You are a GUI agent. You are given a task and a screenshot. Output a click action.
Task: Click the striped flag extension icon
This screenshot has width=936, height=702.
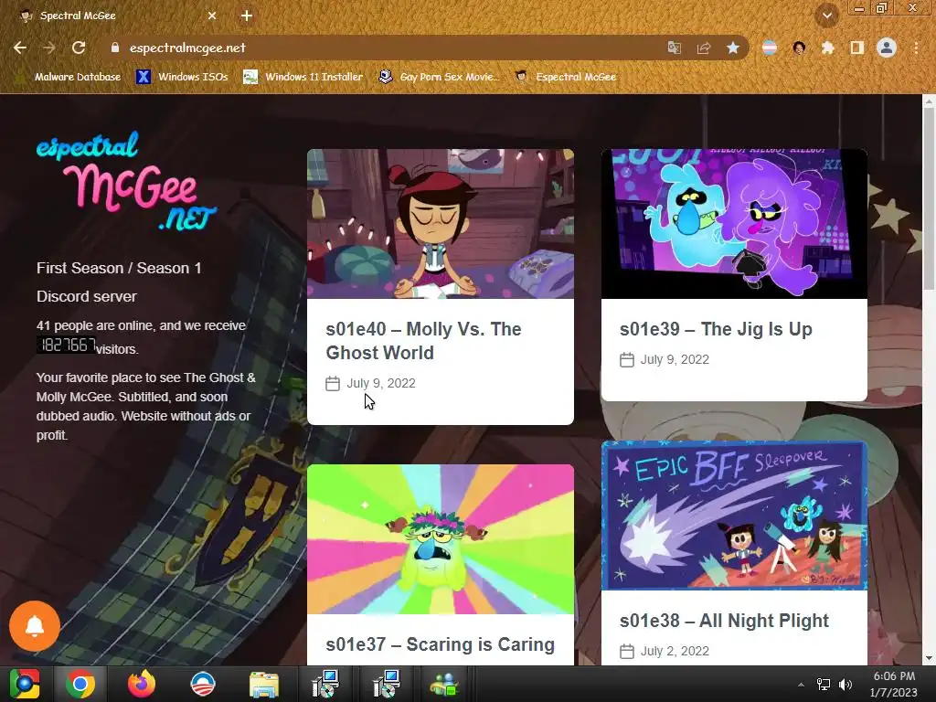[x=770, y=48]
